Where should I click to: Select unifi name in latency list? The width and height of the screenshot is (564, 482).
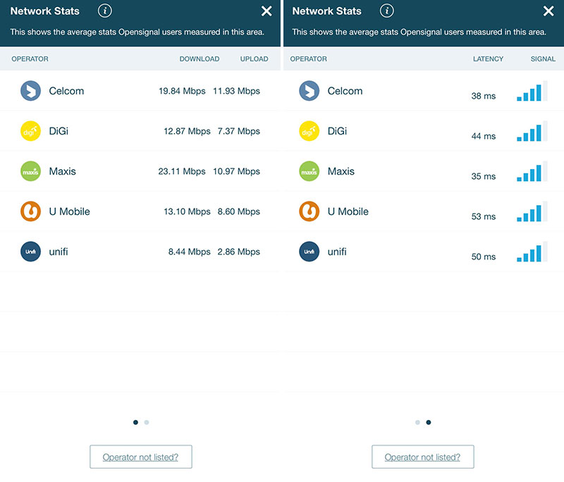337,252
